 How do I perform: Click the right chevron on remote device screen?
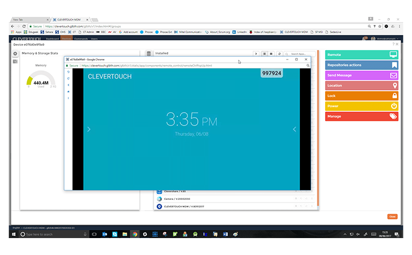tap(89, 129)
